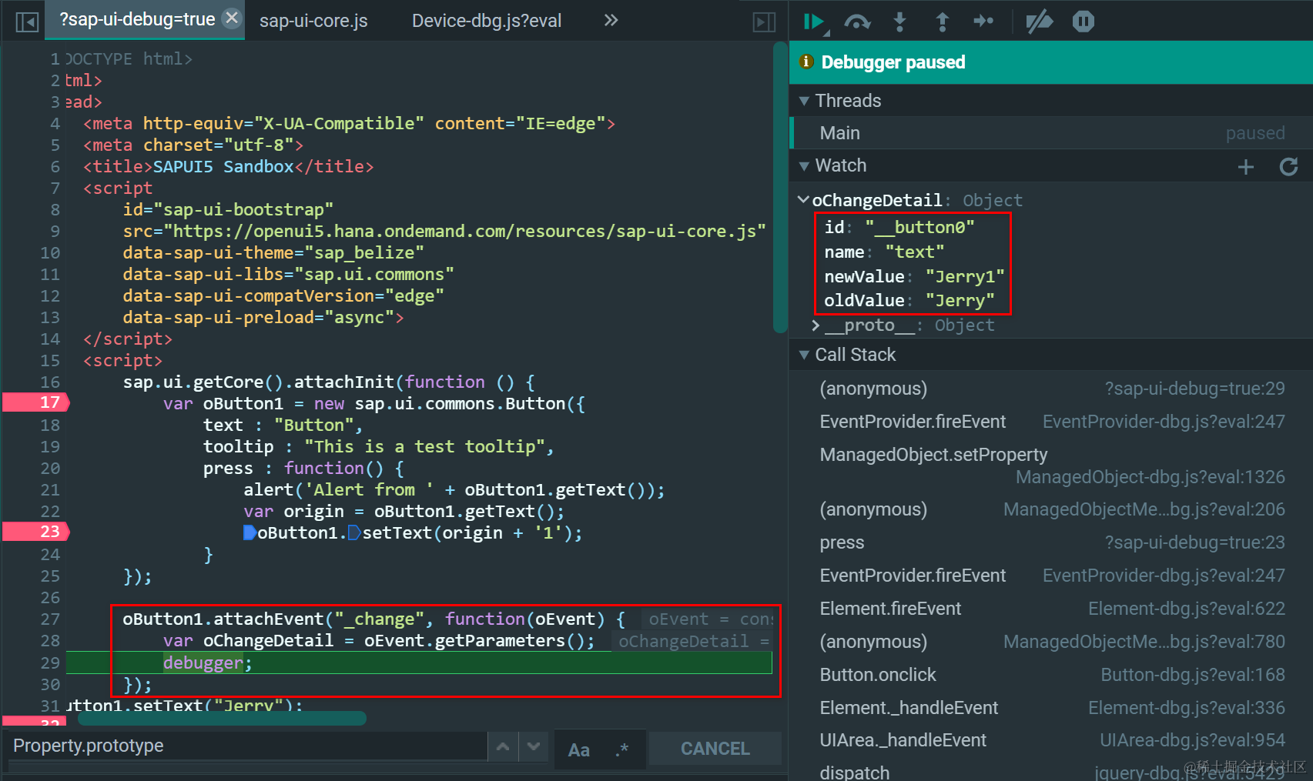Screen dimensions: 1313x781
Task: Remove the breakpoint on line 17
Action: tap(36, 402)
